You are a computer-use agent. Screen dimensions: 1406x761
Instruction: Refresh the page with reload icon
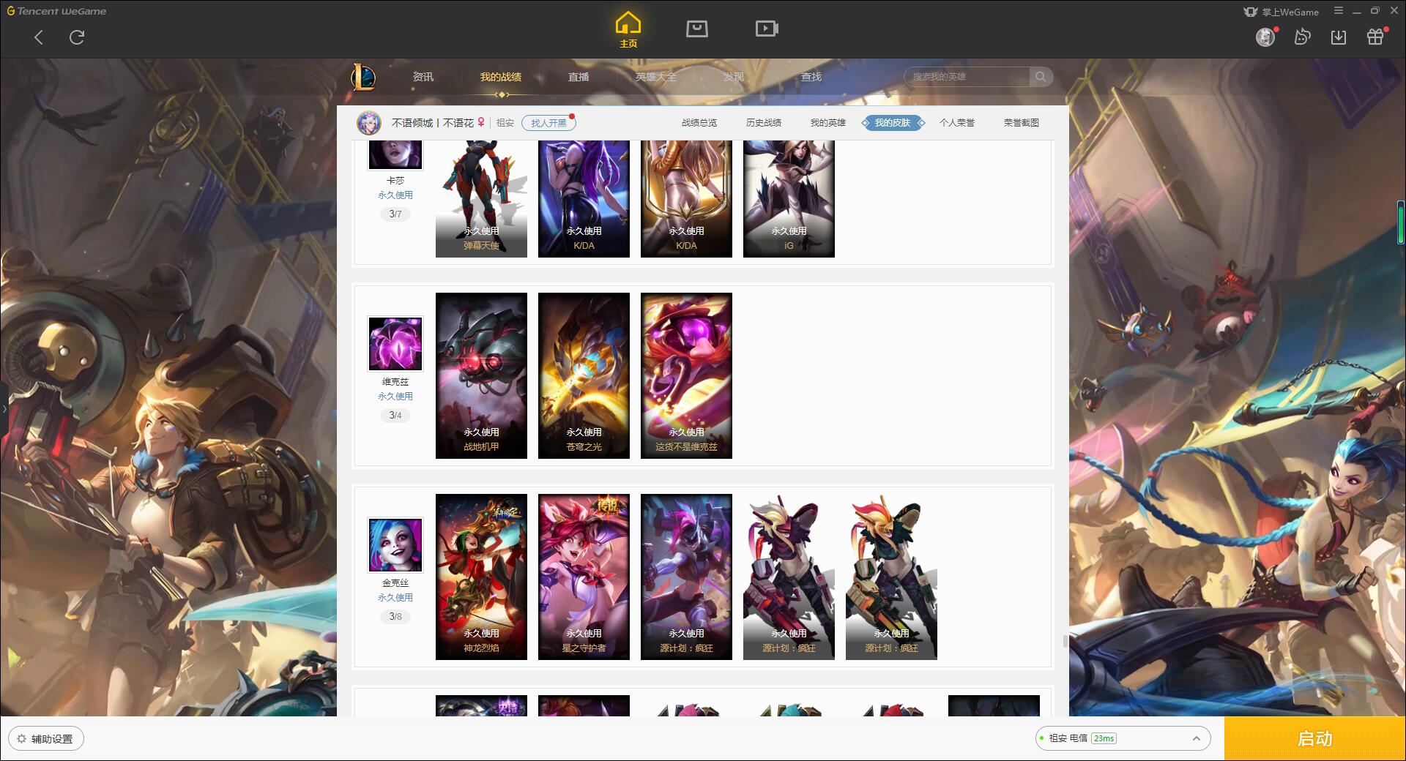pyautogui.click(x=77, y=37)
